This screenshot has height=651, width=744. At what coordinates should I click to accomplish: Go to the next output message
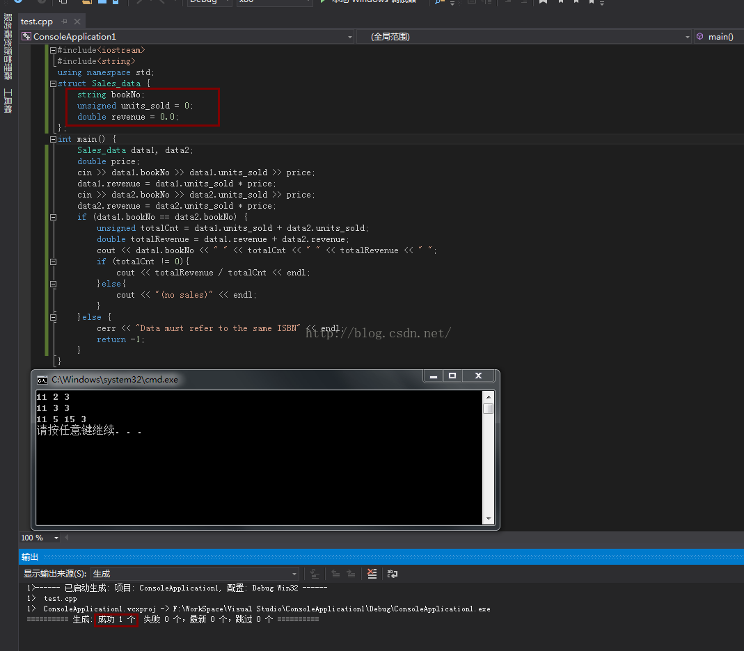351,574
